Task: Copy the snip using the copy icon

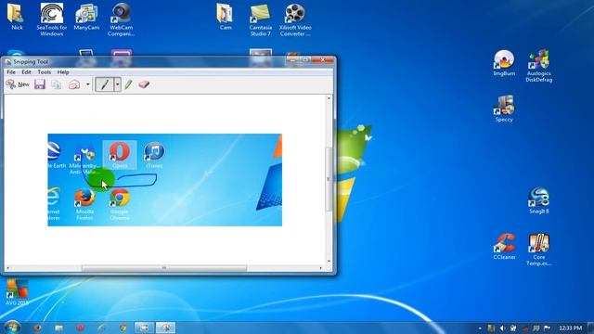Action: 57,84
